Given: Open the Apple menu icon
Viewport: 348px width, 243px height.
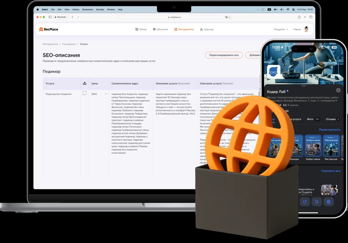Looking at the screenshot, I should (x=38, y=9).
